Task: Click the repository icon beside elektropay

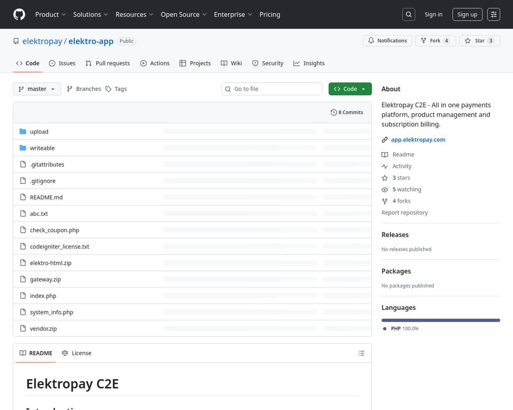Action: tap(16, 41)
